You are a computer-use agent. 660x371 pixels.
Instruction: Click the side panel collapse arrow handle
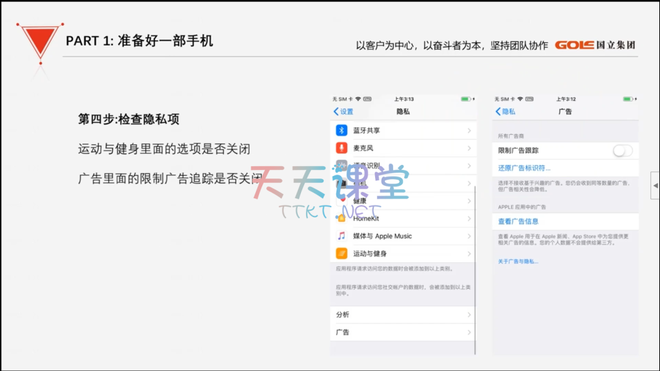(x=655, y=185)
